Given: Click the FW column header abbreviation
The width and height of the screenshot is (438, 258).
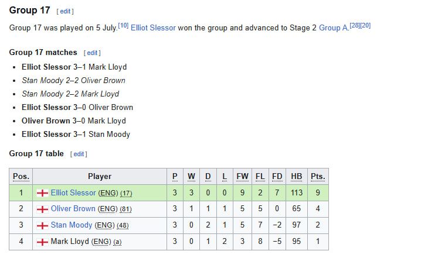Looking at the screenshot, I should click(242, 176).
